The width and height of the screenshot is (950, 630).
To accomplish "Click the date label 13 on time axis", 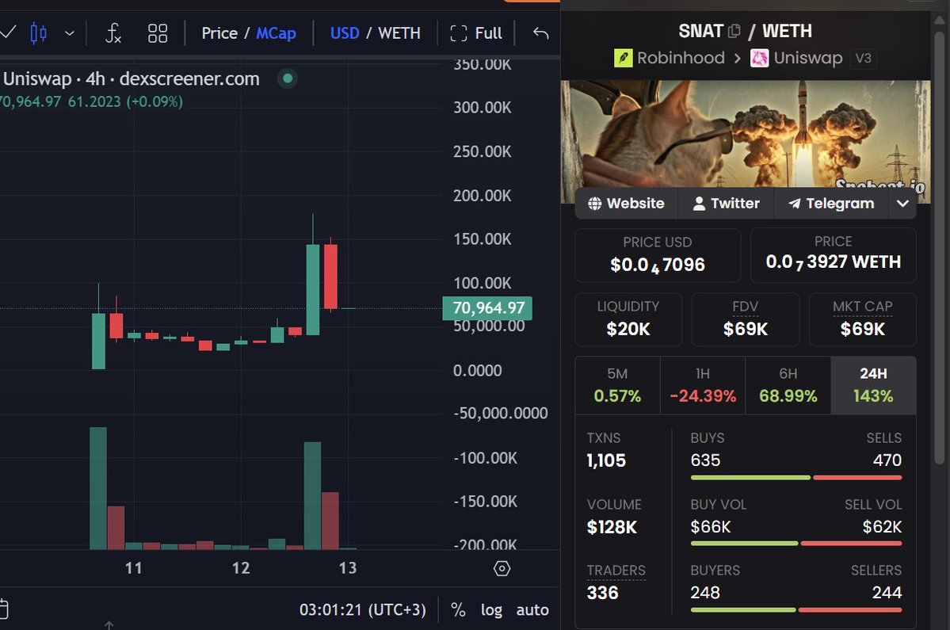I will tap(348, 568).
